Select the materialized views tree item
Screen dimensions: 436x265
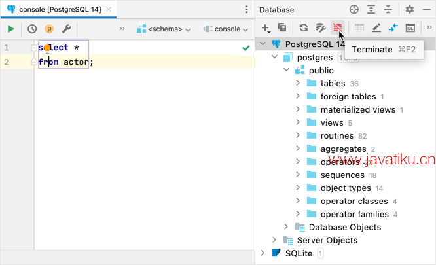pos(357,110)
